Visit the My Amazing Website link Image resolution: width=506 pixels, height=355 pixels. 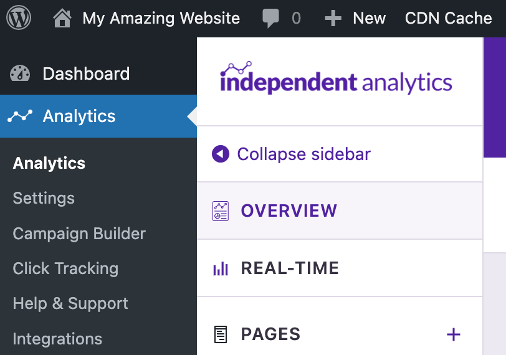pos(161,19)
